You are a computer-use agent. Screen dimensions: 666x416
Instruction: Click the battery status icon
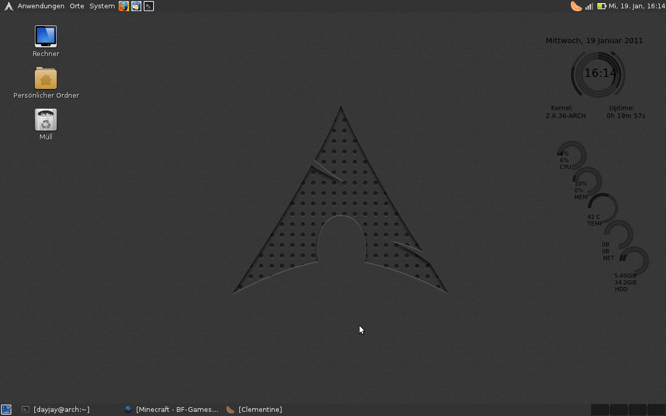coord(601,6)
